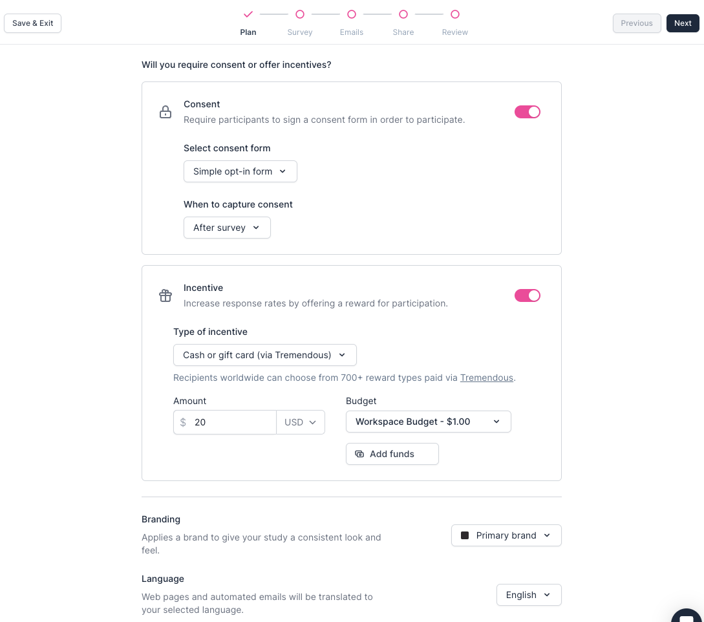The image size is (704, 622).
Task: Open the Tremendous link
Action: click(486, 378)
